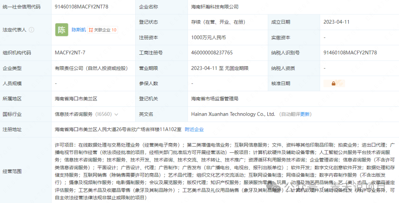
Task: Click the info icon beside 法定代表人
Action: click(31, 30)
